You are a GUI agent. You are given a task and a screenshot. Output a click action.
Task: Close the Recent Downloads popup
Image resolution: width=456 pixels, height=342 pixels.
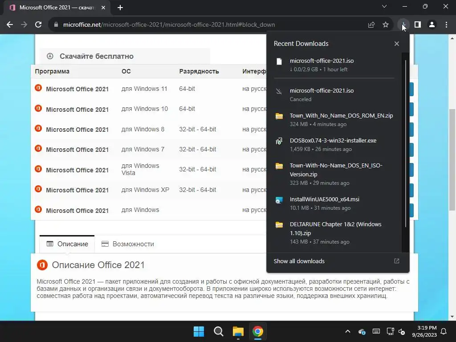pos(397,44)
